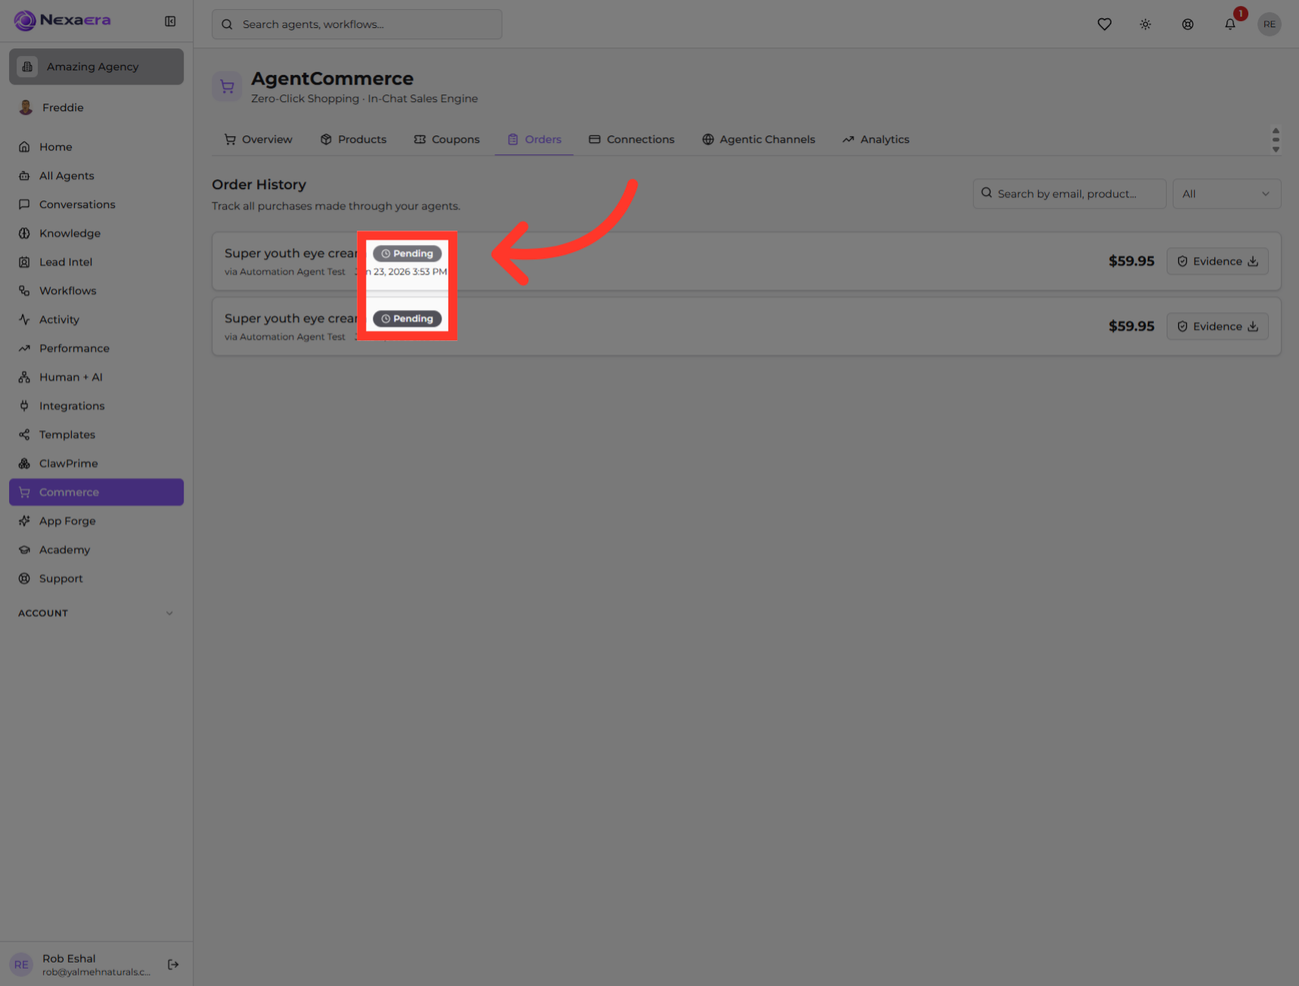
Task: Open the Activity section in the sidebar
Action: pos(97,319)
